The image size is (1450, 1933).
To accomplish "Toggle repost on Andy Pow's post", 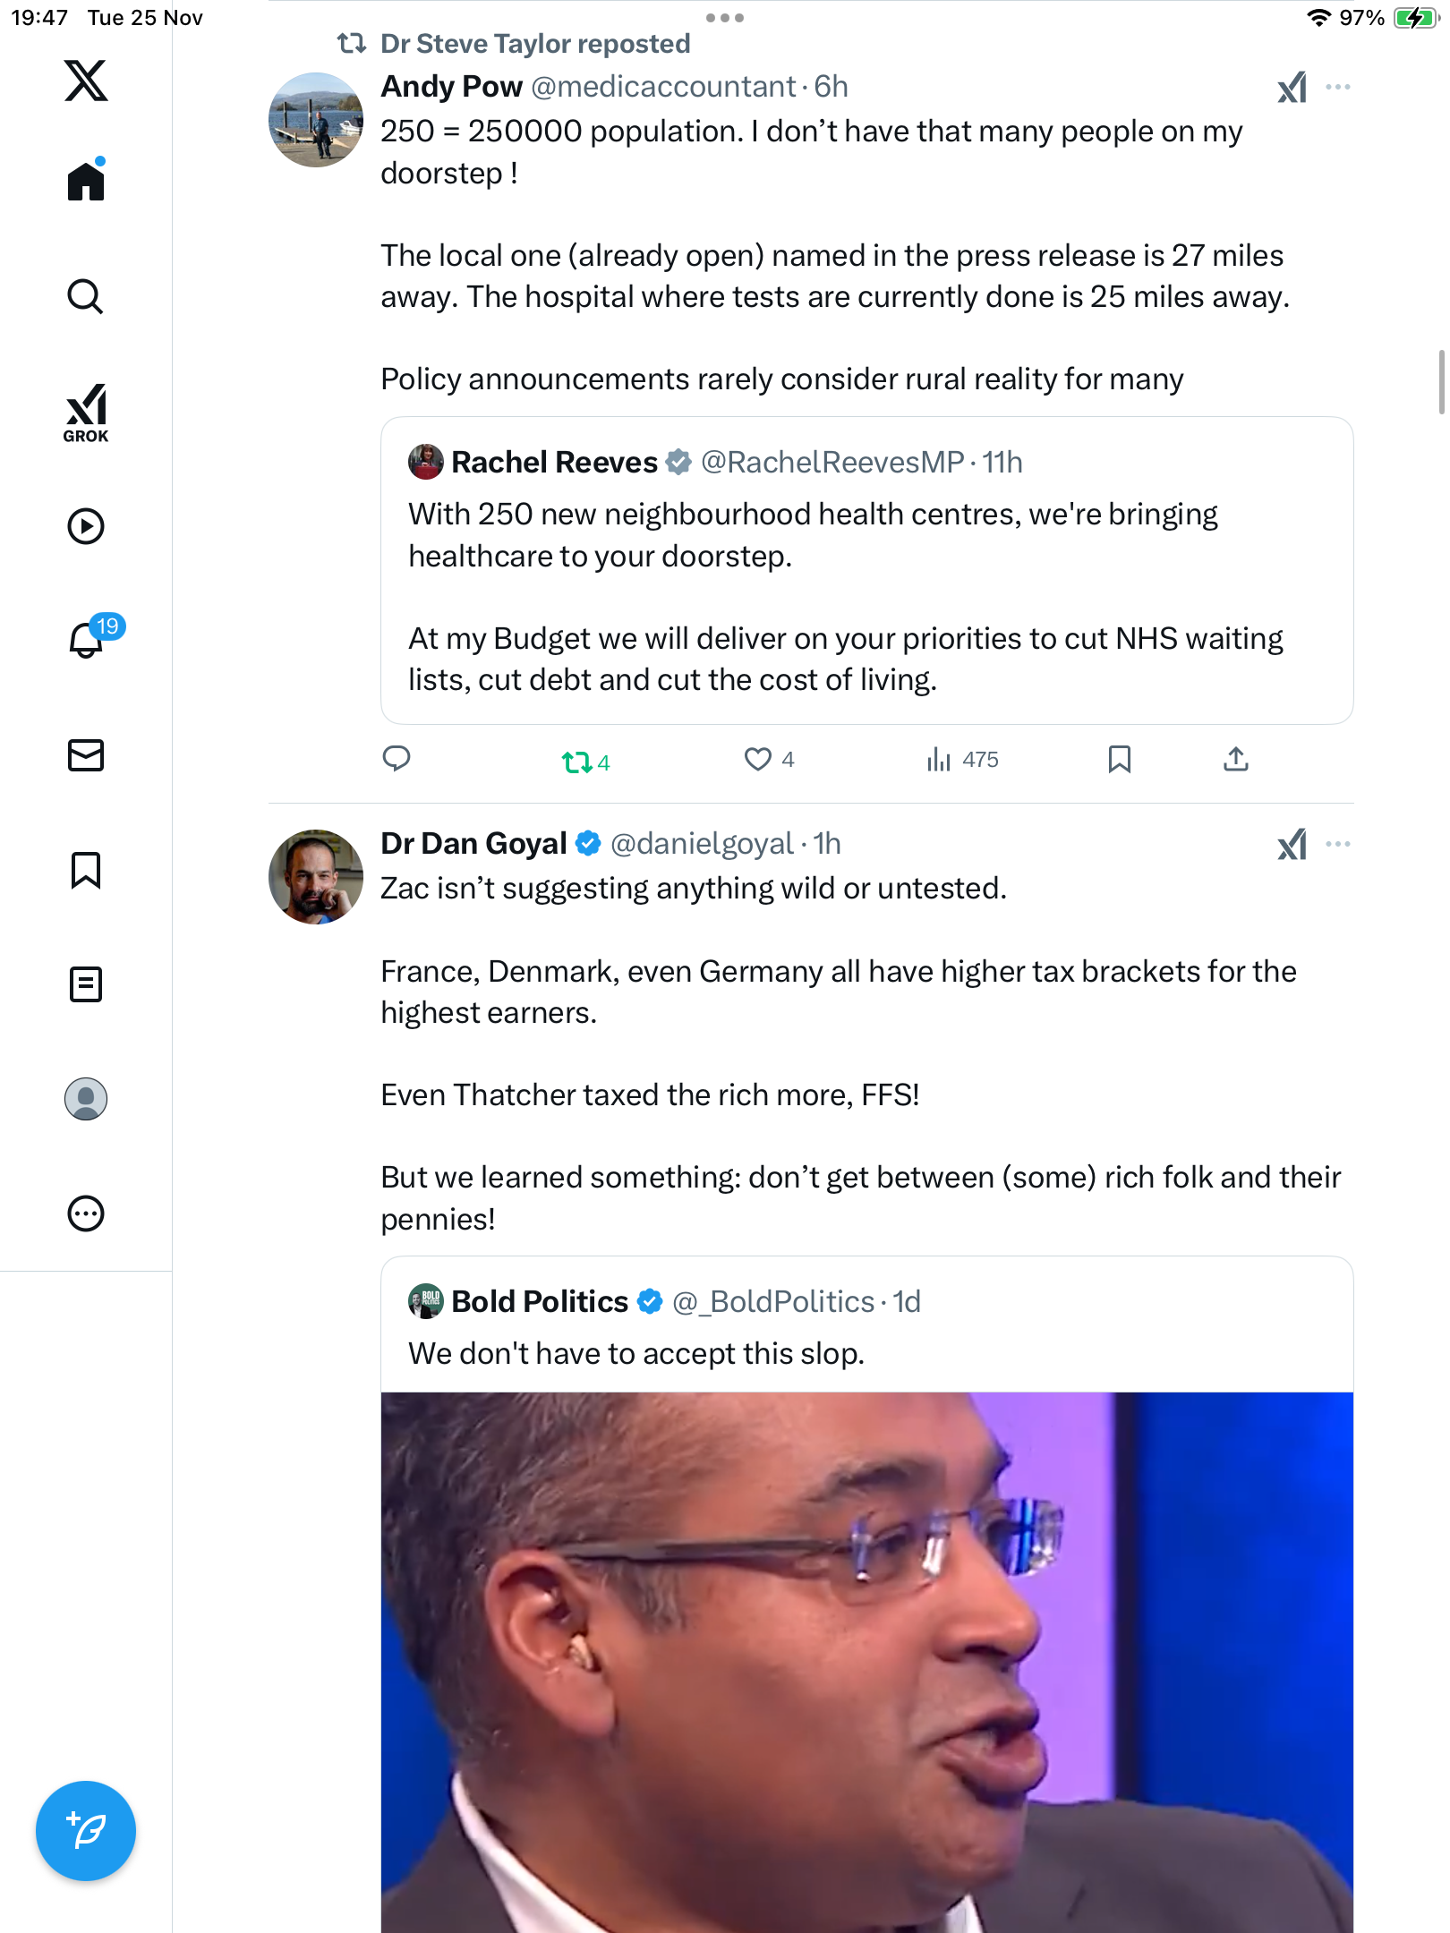I will pos(577,762).
